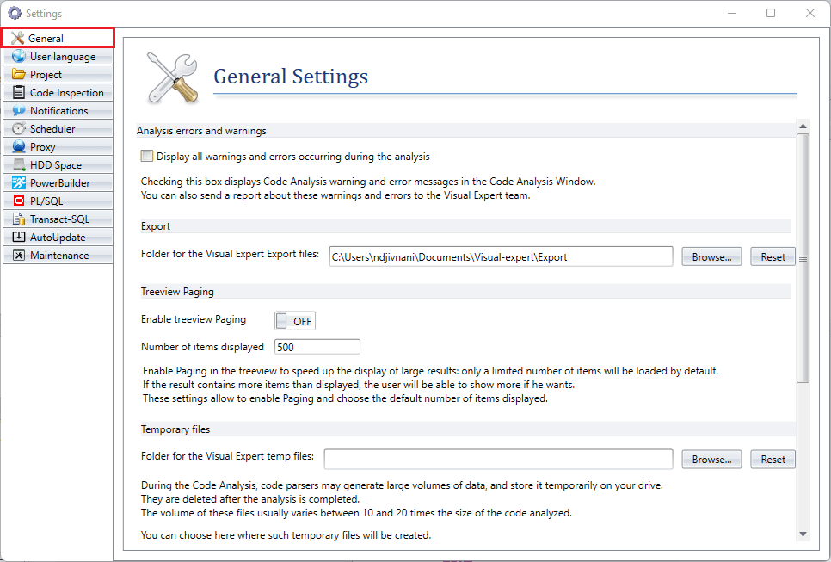Click the General wrench-screwdriver icon in sidebar

[x=18, y=38]
